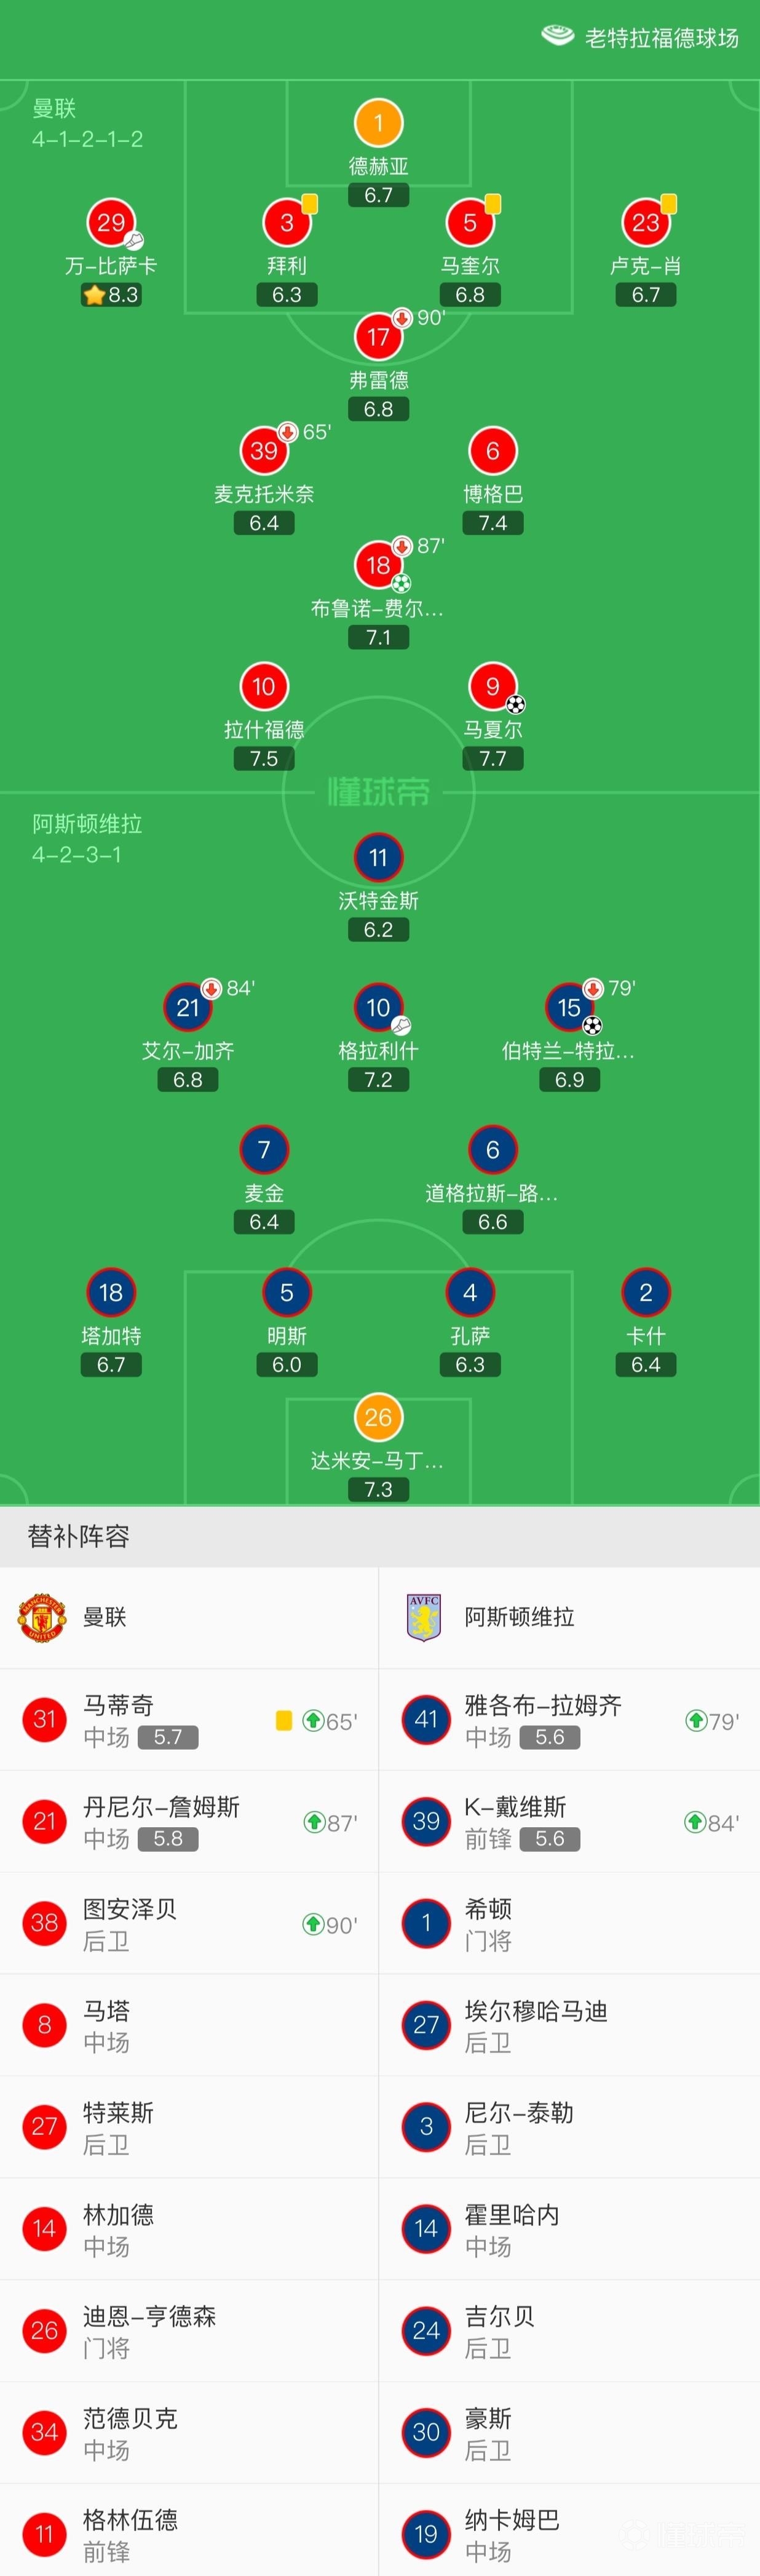Open substitute K-戴维斯 entry
Screen dimensions: 760x2576
(x=570, y=1822)
